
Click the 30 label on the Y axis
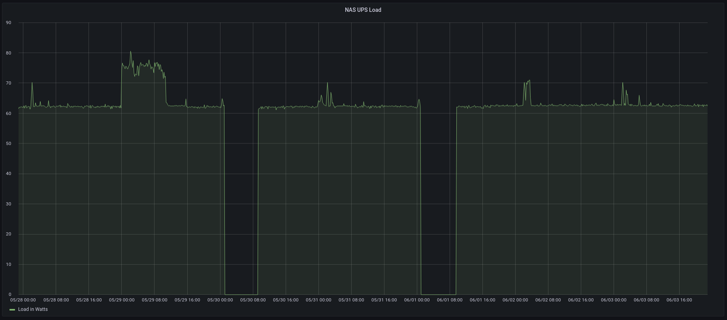tap(9, 204)
